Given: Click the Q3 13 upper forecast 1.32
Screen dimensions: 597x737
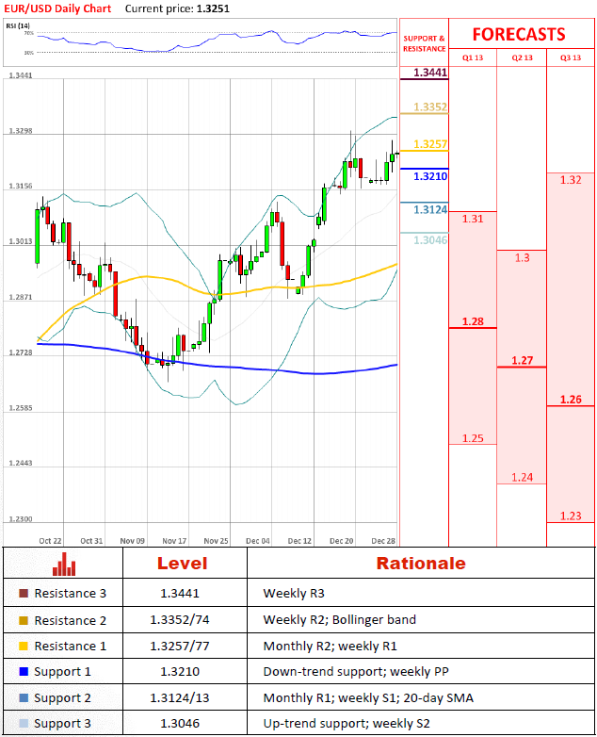Looking at the screenshot, I should point(571,180).
